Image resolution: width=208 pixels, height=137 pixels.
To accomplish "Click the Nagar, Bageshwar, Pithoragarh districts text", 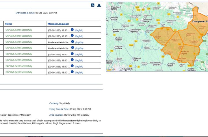I will [16, 115].
